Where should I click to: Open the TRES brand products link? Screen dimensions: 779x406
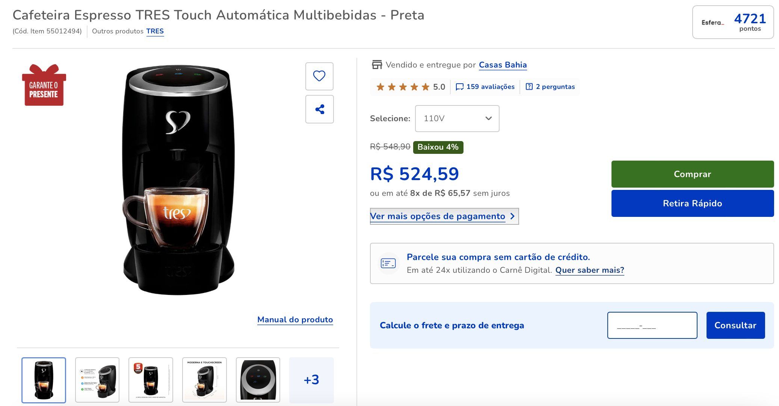click(155, 31)
